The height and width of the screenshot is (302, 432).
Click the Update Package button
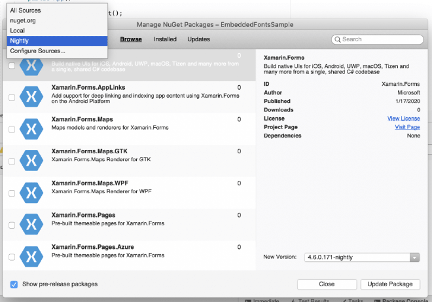click(390, 284)
